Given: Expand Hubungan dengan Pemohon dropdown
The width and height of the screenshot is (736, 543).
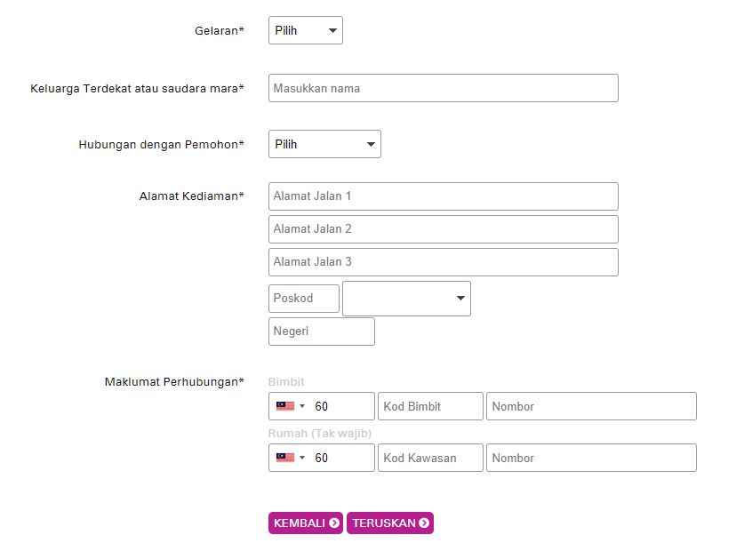Looking at the screenshot, I should click(324, 144).
